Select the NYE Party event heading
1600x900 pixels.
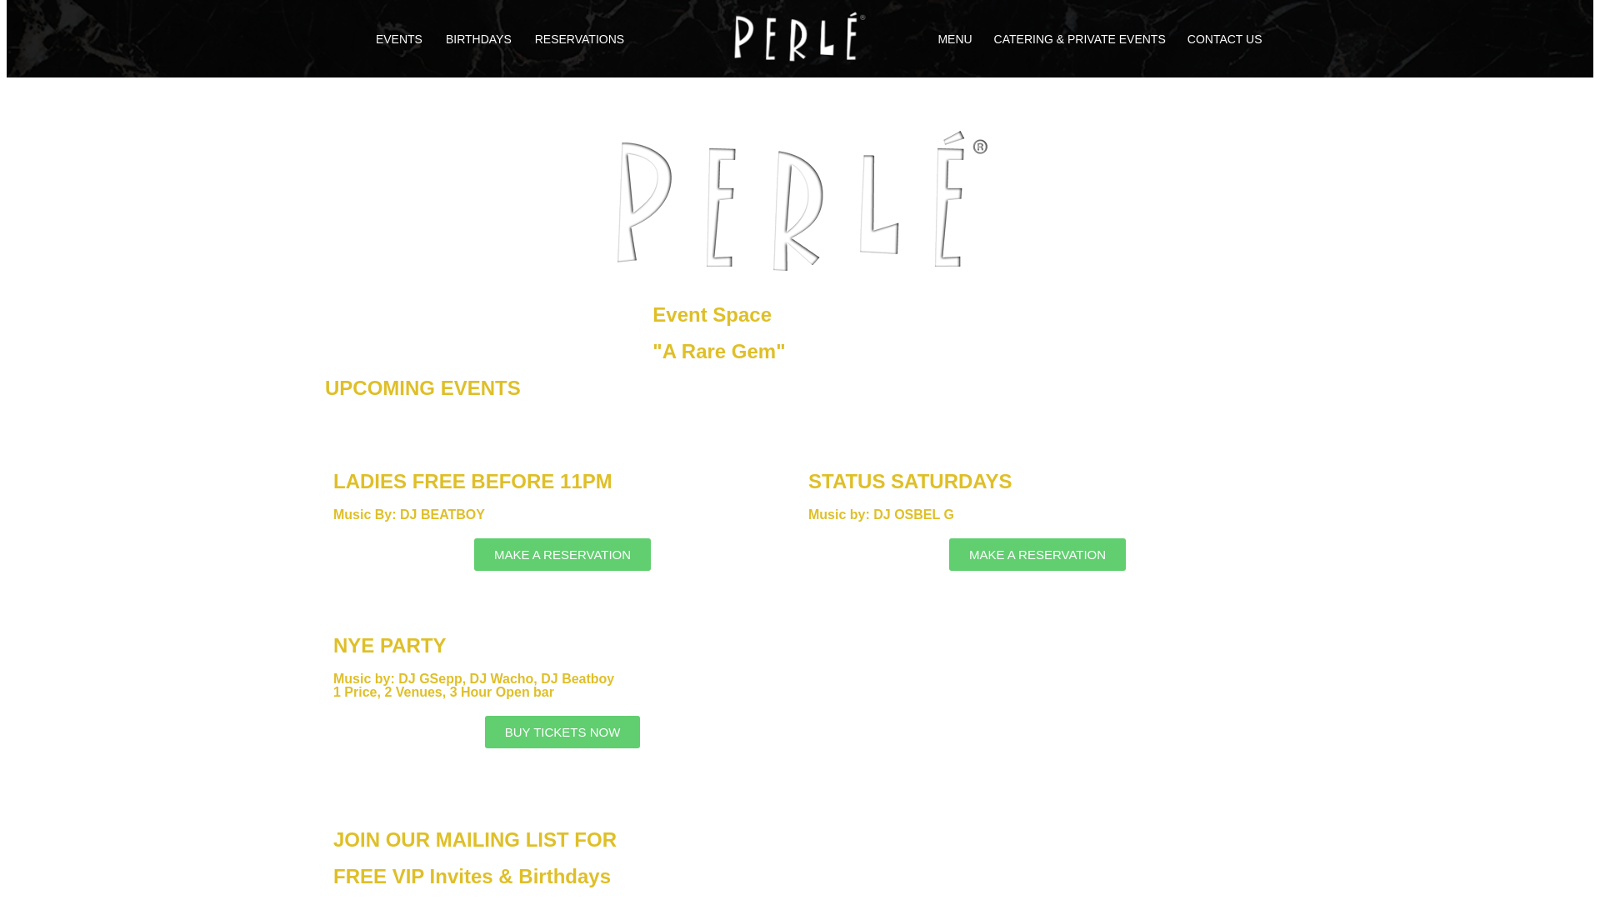(389, 646)
